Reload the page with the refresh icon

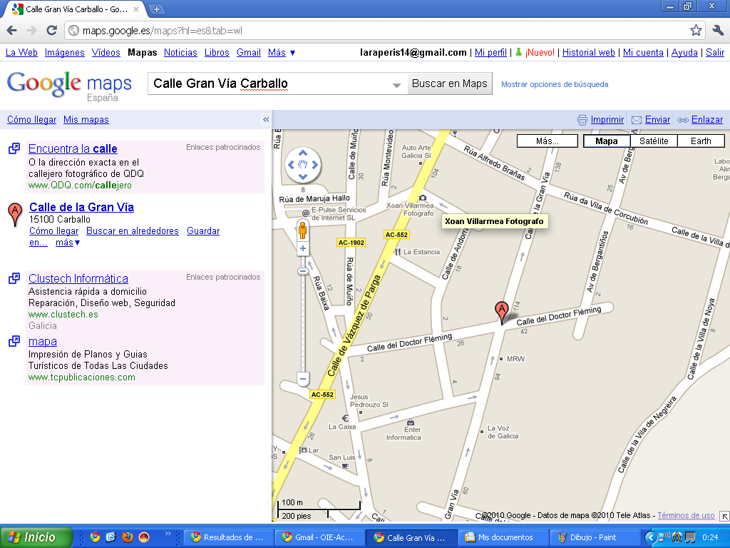click(x=51, y=30)
